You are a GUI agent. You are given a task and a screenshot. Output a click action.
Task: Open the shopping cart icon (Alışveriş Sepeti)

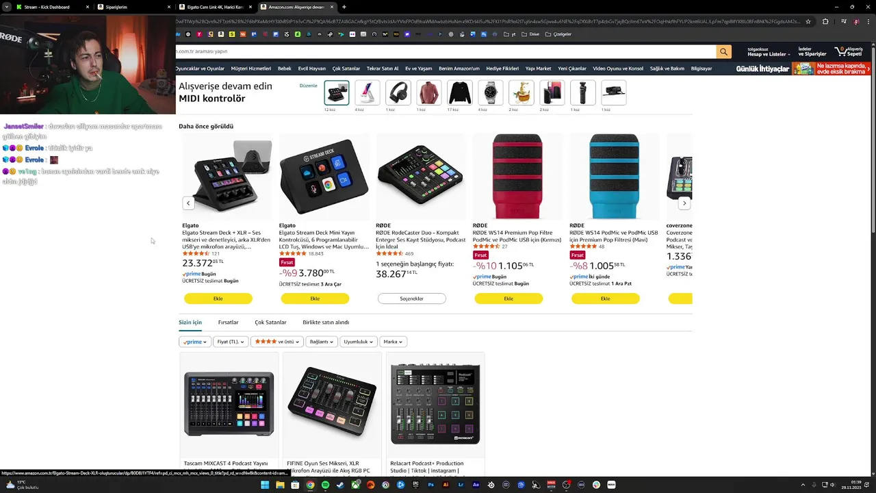pyautogui.click(x=850, y=51)
